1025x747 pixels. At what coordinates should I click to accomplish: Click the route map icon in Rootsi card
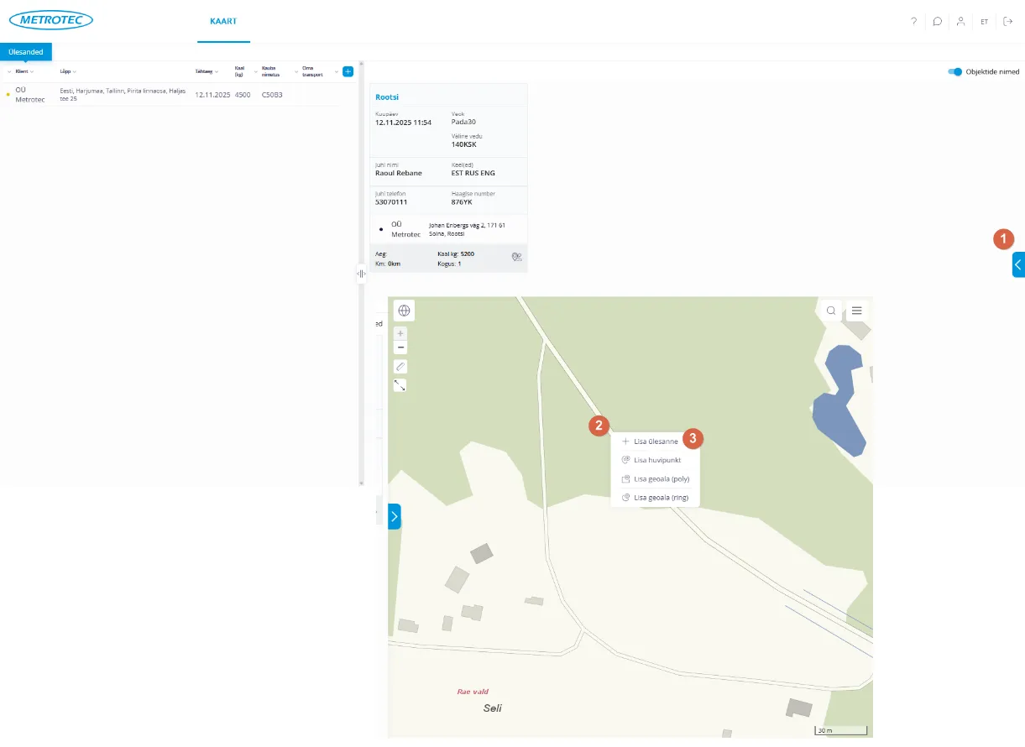pyautogui.click(x=517, y=258)
